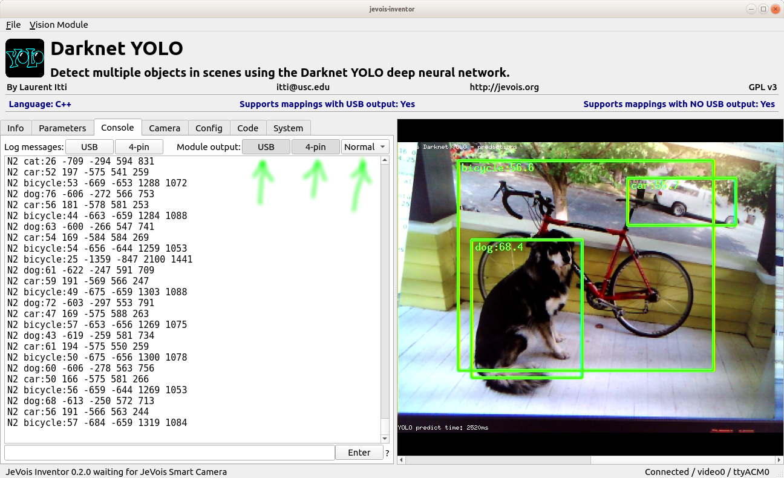Click the Language: C++ label
784x478 pixels.
(40, 104)
